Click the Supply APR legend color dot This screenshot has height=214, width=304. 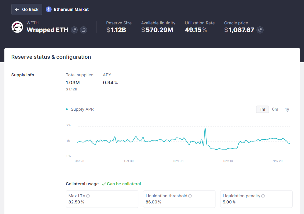[x=67, y=109]
